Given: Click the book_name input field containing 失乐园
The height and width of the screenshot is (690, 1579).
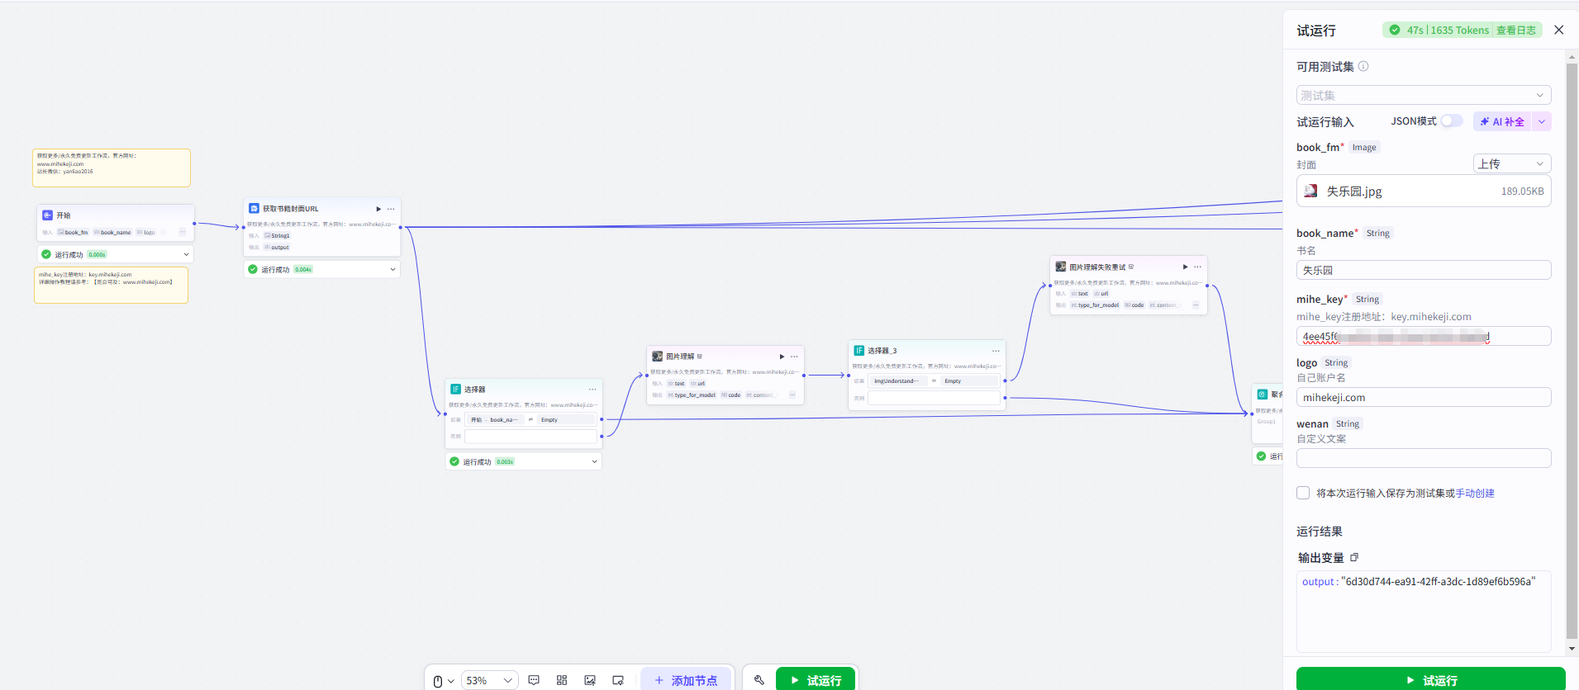Looking at the screenshot, I should click(x=1423, y=270).
